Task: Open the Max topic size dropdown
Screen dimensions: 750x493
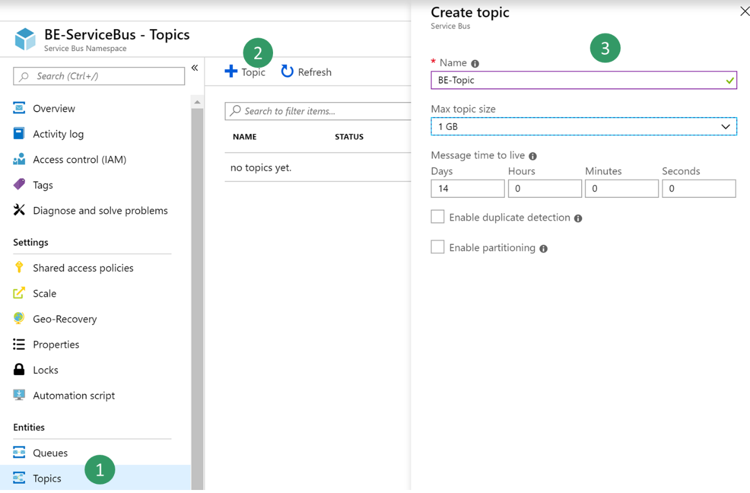Action: [583, 126]
